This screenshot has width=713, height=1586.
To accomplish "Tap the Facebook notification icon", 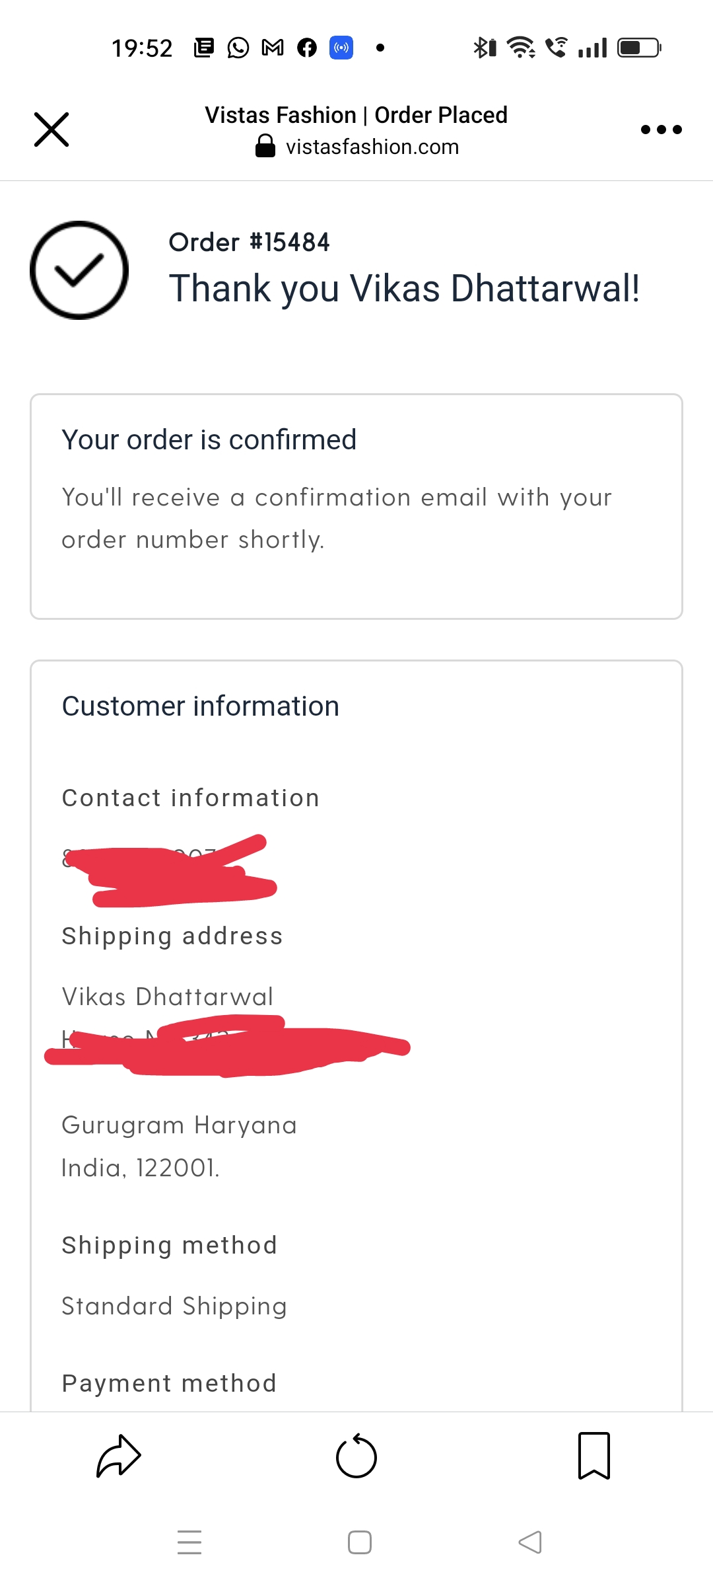I will click(307, 48).
